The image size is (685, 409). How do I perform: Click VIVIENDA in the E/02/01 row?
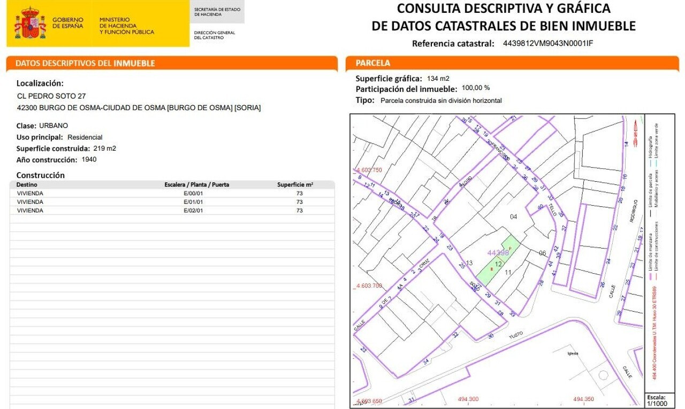coord(30,210)
